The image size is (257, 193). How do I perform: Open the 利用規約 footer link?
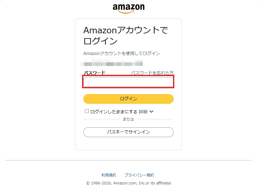pos(109,175)
